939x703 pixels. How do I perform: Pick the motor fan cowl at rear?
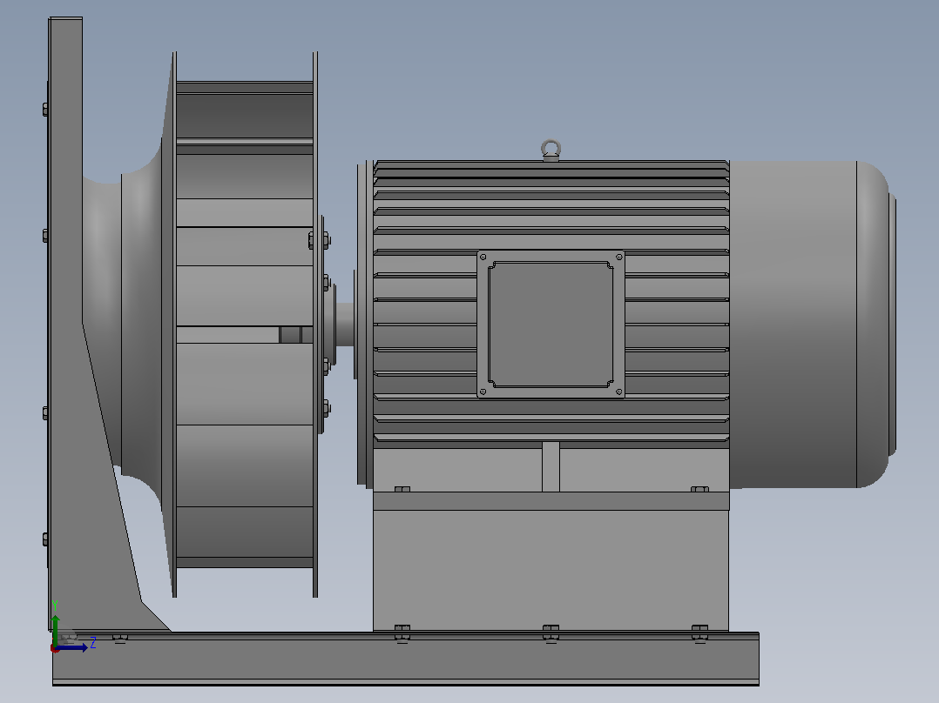tap(812, 324)
